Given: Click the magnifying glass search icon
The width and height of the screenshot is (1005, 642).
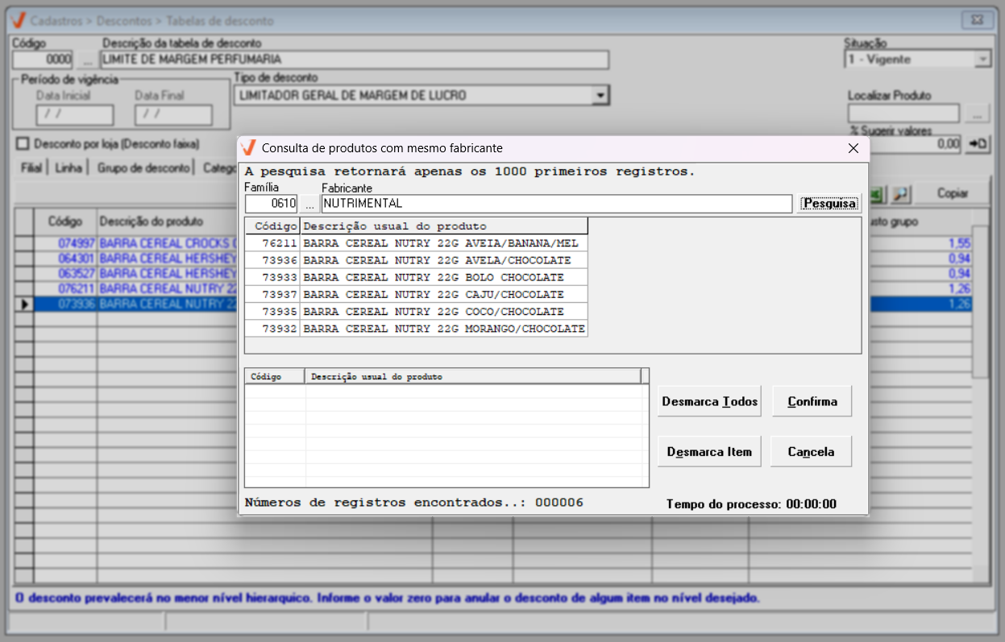Looking at the screenshot, I should [900, 193].
